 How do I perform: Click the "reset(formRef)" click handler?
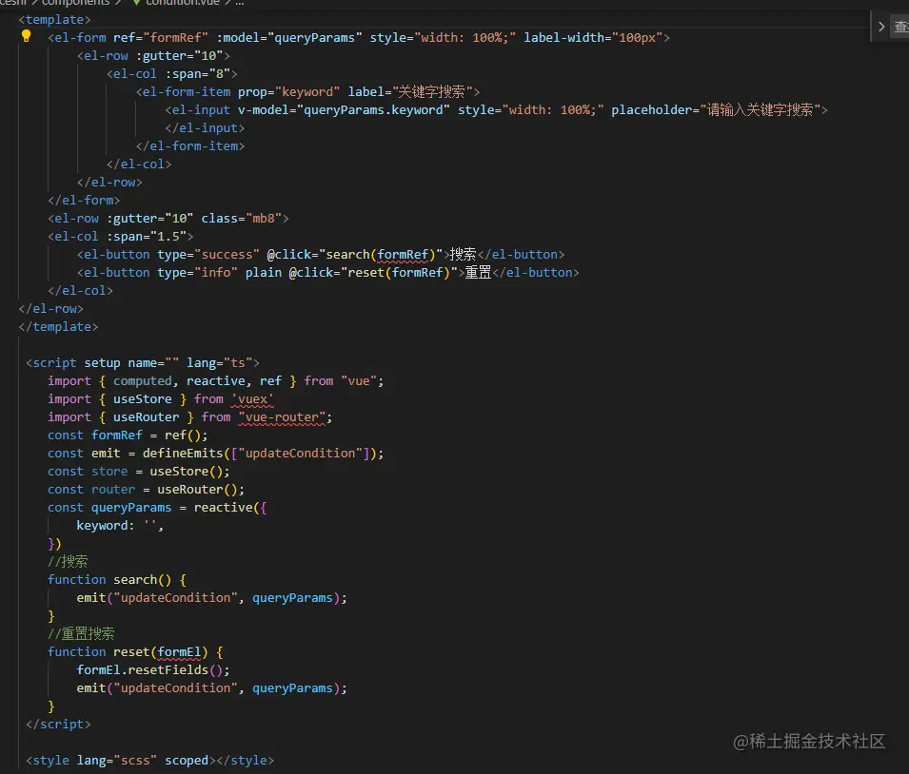[399, 272]
